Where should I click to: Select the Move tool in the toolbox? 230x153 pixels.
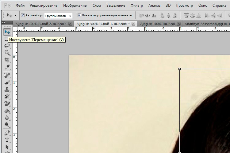tap(7, 32)
